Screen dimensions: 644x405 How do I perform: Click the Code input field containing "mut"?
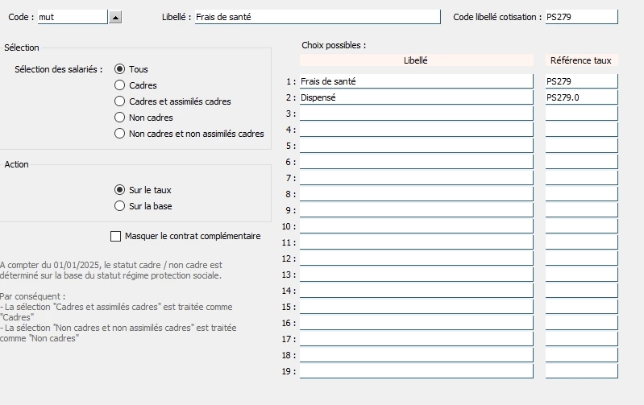tap(72, 17)
